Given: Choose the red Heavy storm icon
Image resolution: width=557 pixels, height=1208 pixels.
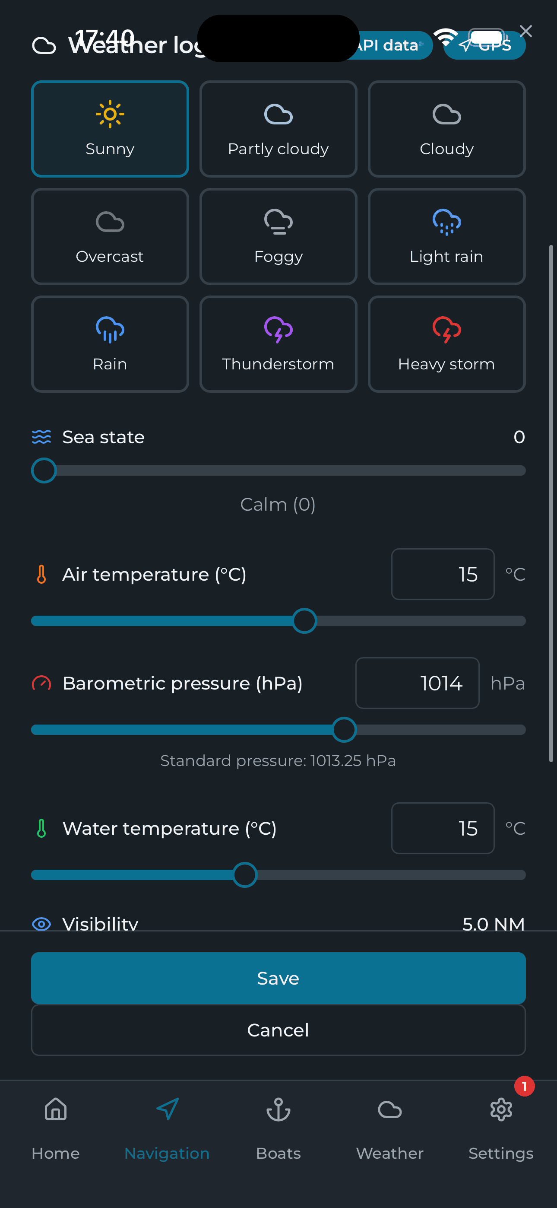Looking at the screenshot, I should (446, 329).
